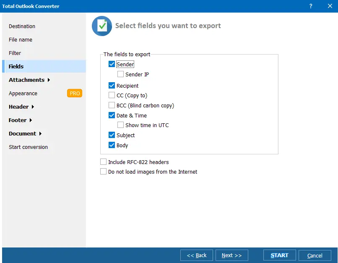Switch to the Destination step

pyautogui.click(x=21, y=26)
